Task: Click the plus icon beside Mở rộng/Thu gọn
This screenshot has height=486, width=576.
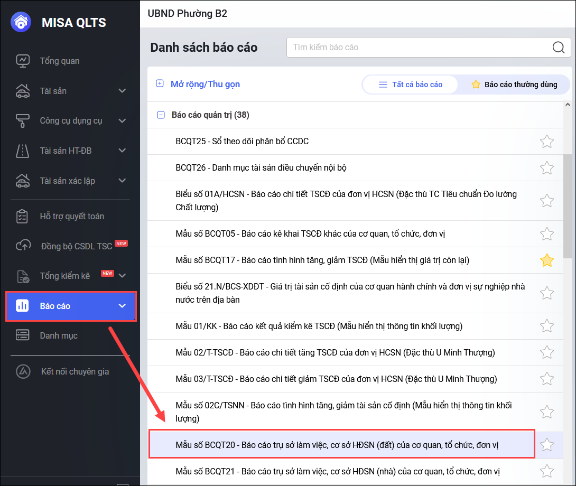Action: pyautogui.click(x=160, y=83)
